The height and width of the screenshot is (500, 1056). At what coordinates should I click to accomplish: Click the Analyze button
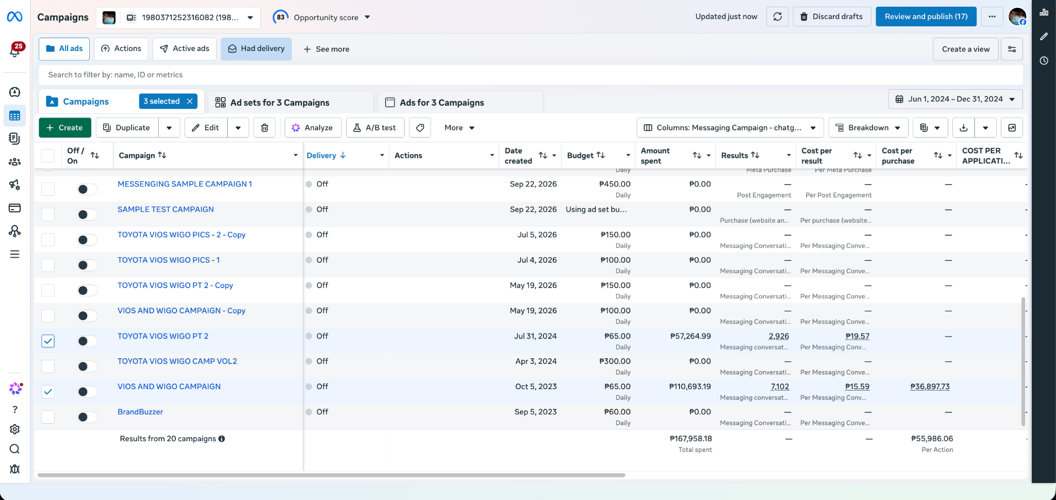[x=313, y=128]
